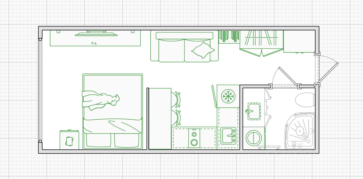Viewport: 363px width, 179px height.
Task: Select the corner shower cabin
Action: (x=300, y=131)
